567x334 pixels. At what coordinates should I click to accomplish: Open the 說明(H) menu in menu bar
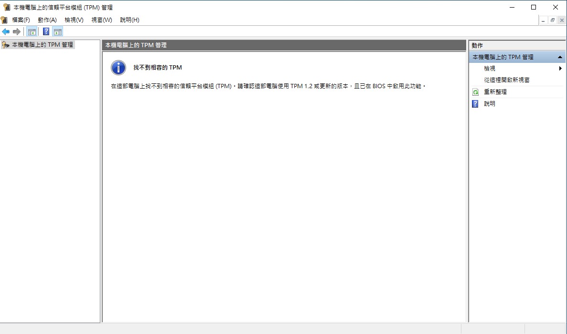129,20
